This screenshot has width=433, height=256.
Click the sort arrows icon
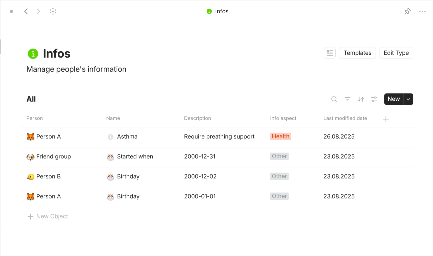[x=361, y=99]
